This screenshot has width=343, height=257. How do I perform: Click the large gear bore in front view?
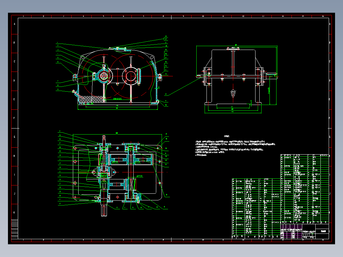pyautogui.click(x=131, y=76)
